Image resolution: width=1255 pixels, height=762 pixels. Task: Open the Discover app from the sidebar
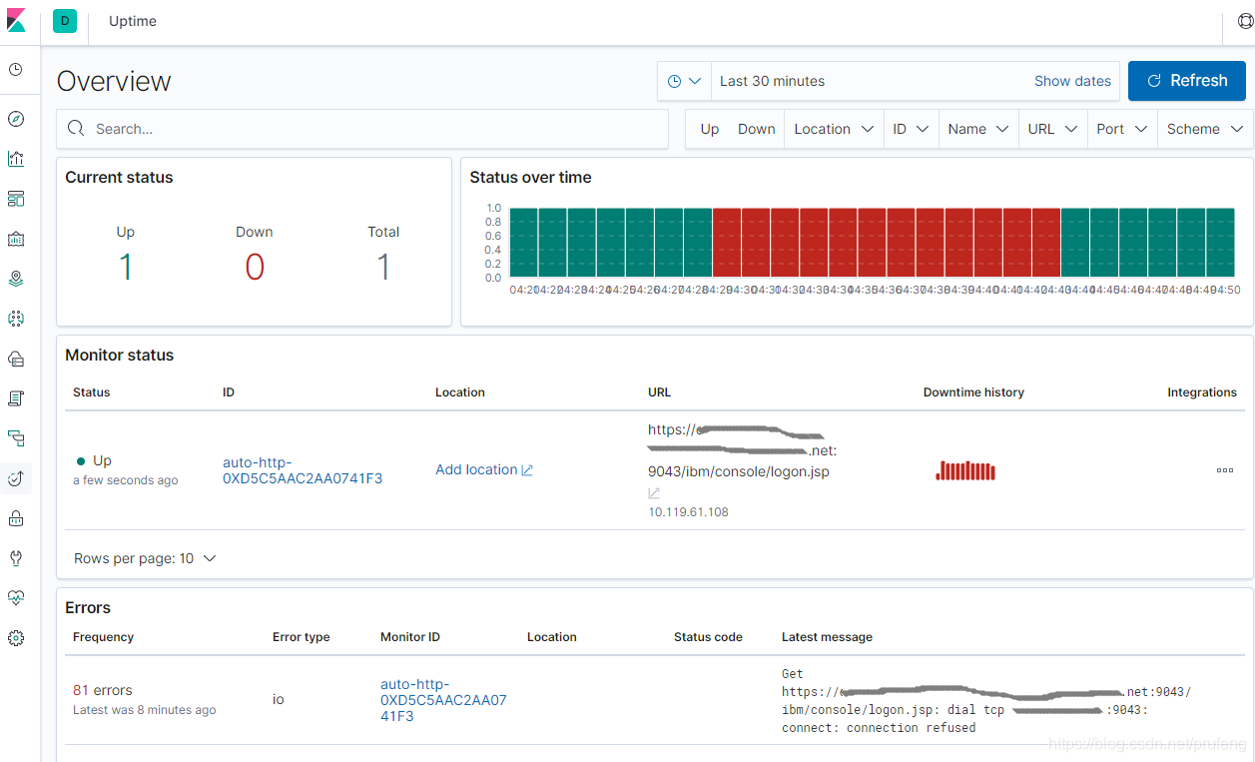[16, 119]
